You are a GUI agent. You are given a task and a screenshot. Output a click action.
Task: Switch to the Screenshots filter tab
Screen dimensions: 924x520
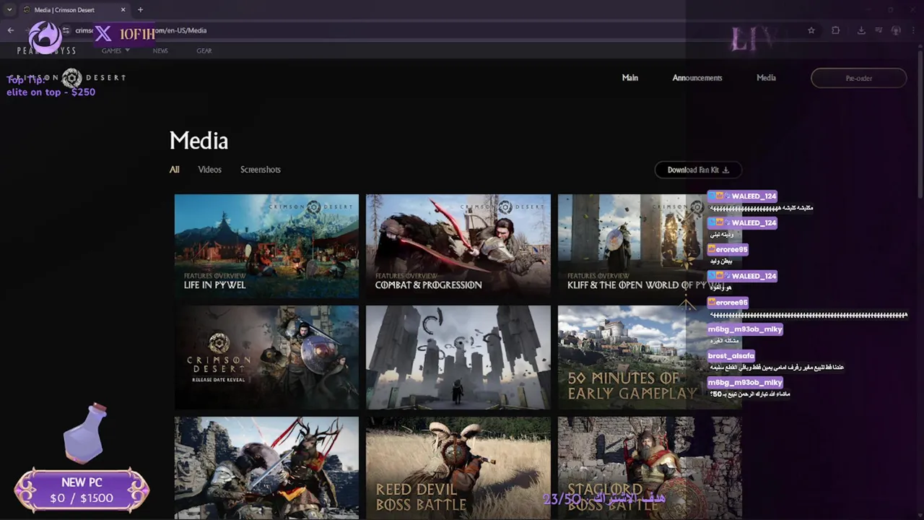tap(261, 170)
